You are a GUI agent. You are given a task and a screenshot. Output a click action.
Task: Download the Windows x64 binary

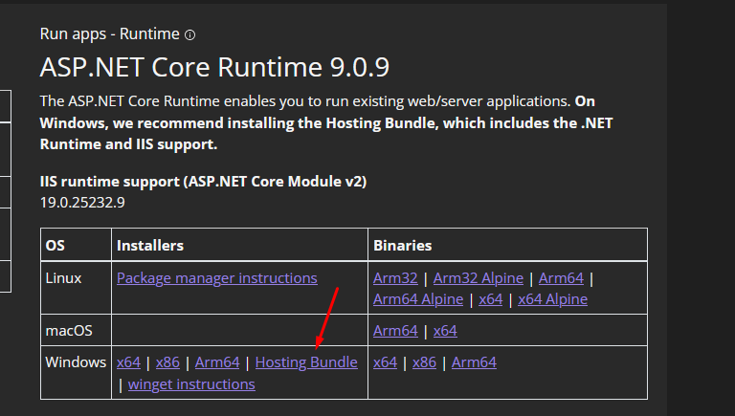click(385, 362)
